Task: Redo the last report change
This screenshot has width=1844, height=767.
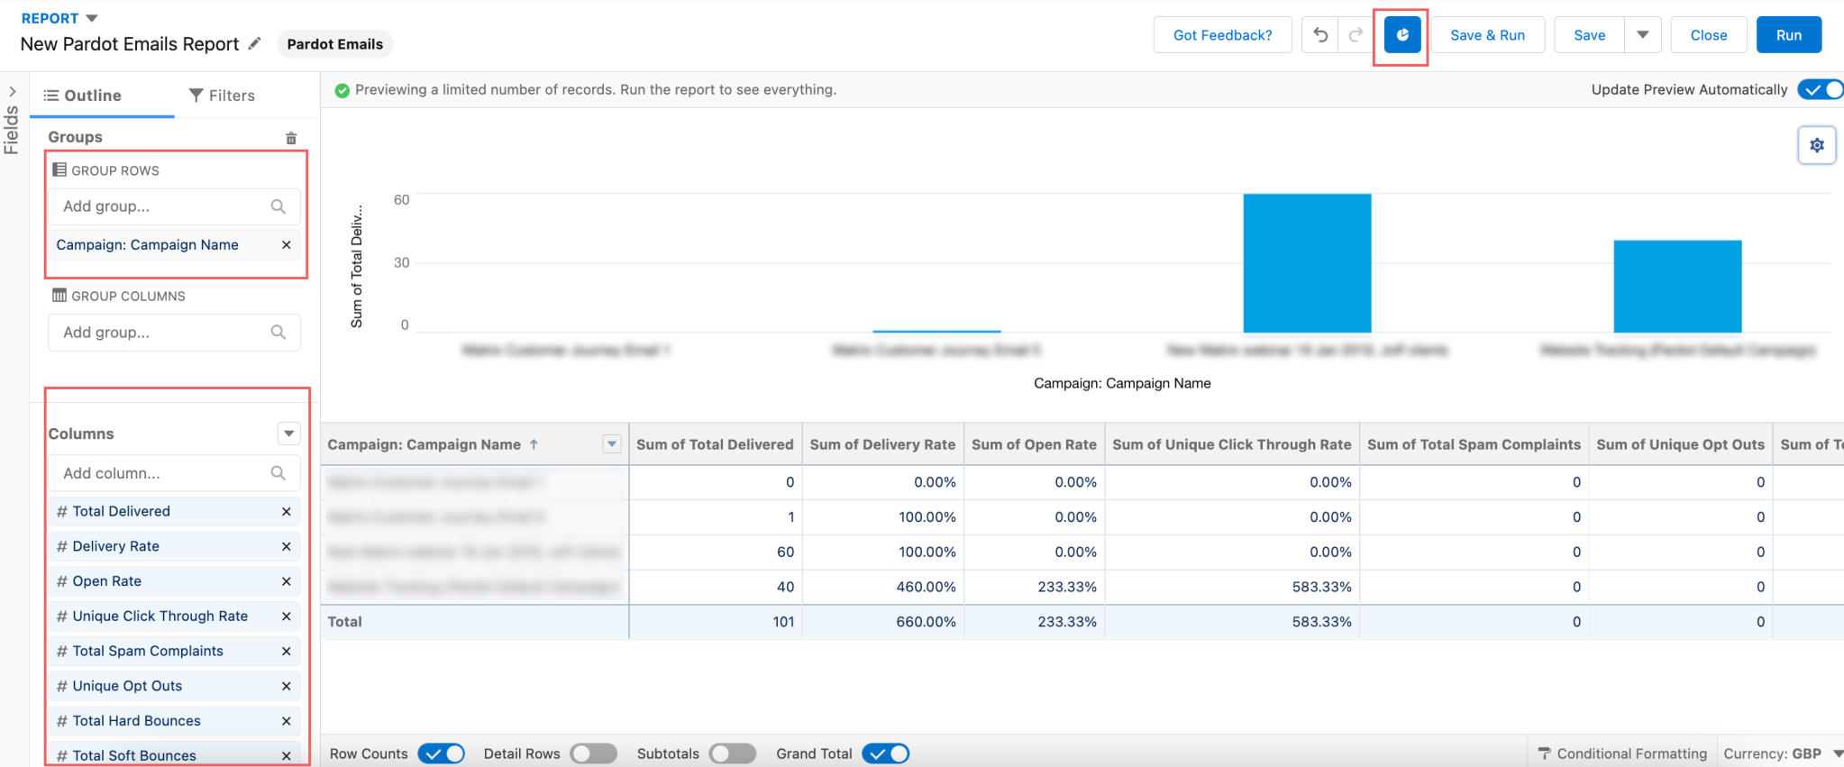Action: (x=1356, y=35)
